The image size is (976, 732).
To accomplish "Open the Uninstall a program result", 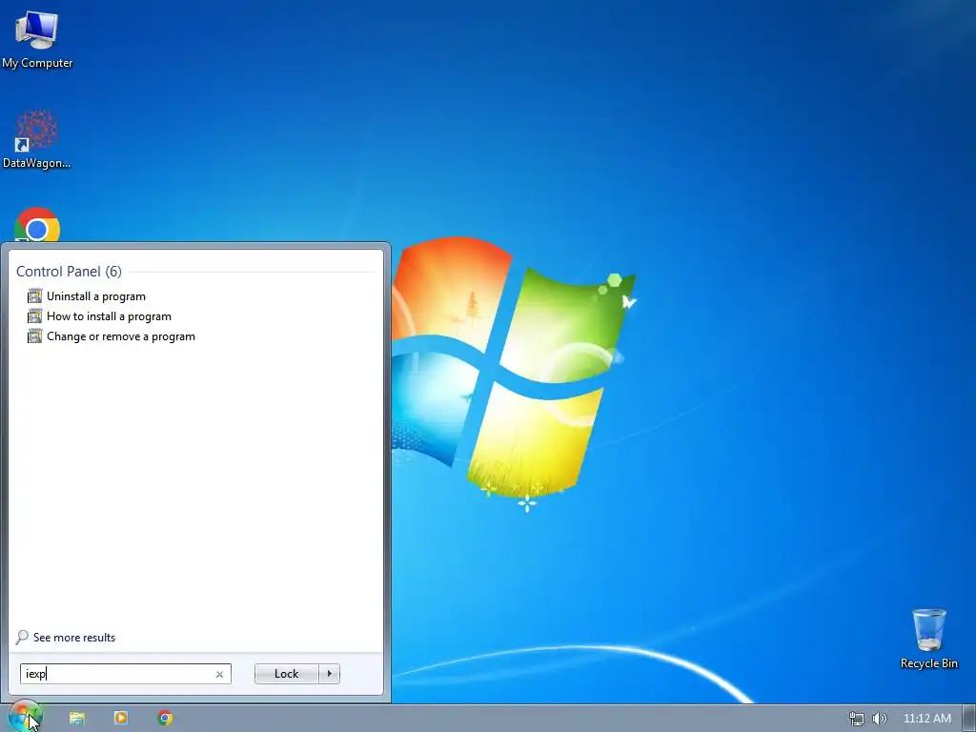I will 96,296.
